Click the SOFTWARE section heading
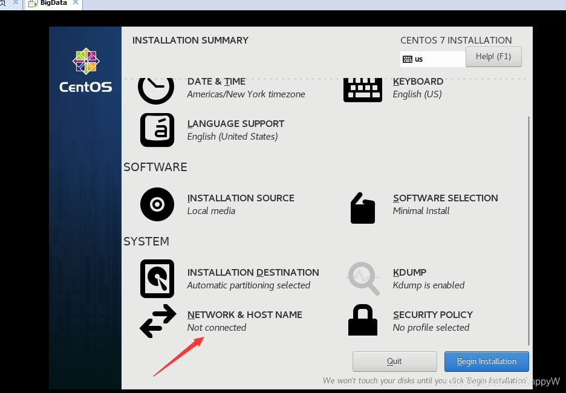Screen dimensions: 566x393 pos(155,167)
